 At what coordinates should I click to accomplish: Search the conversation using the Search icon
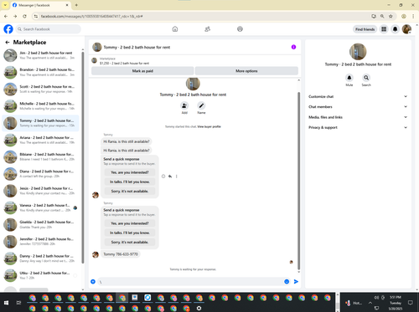tap(366, 78)
